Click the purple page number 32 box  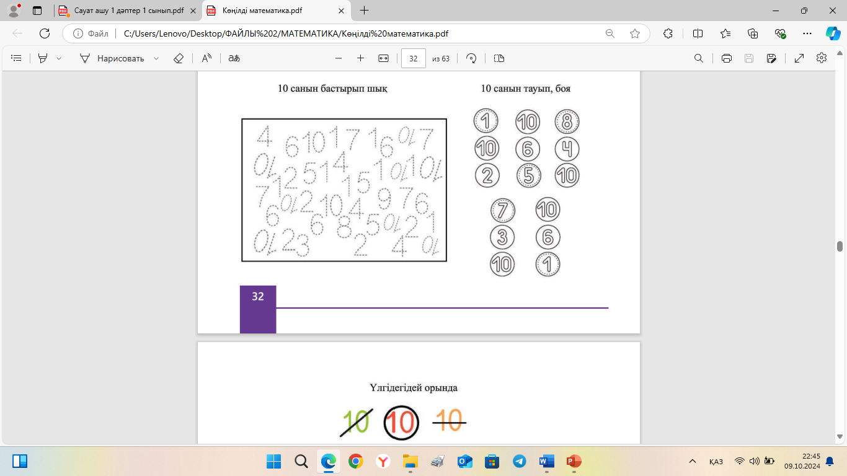258,309
